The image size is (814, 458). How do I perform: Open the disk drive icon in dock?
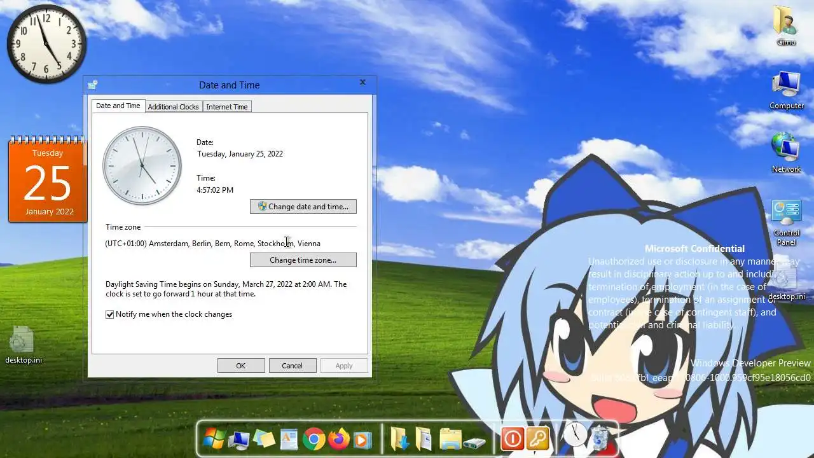(x=474, y=441)
